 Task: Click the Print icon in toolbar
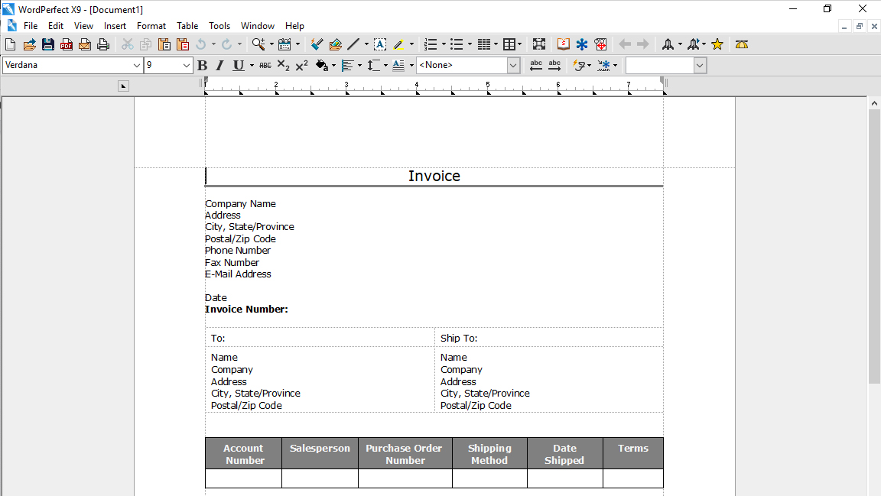[x=102, y=44]
